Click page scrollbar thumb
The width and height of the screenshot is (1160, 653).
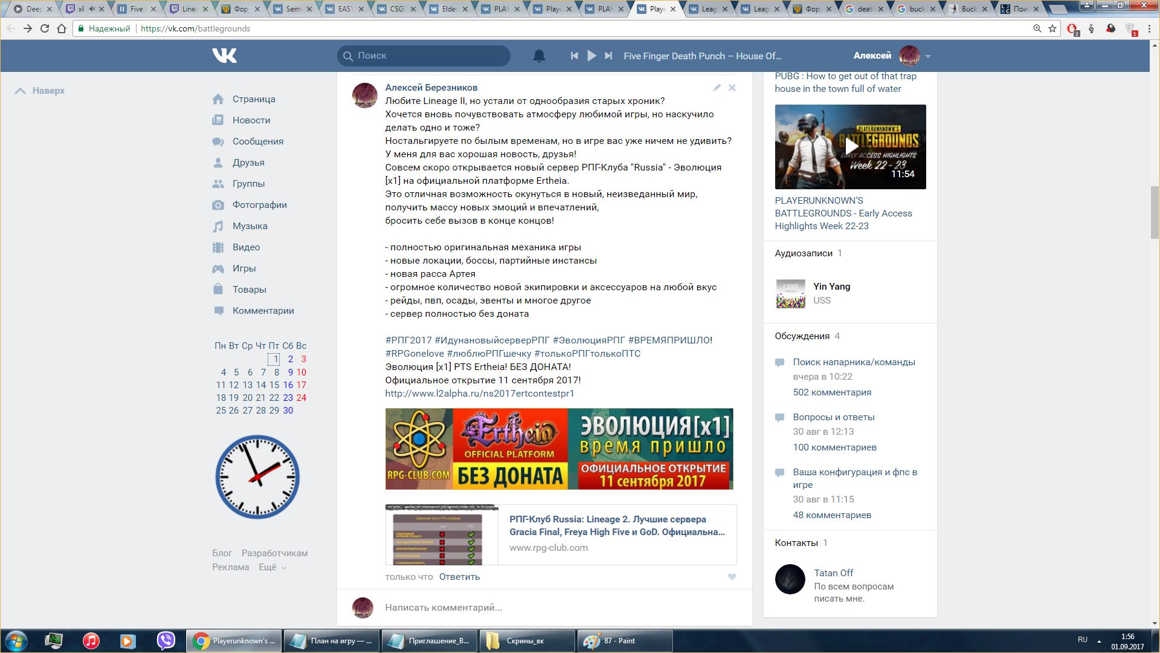(x=1155, y=213)
